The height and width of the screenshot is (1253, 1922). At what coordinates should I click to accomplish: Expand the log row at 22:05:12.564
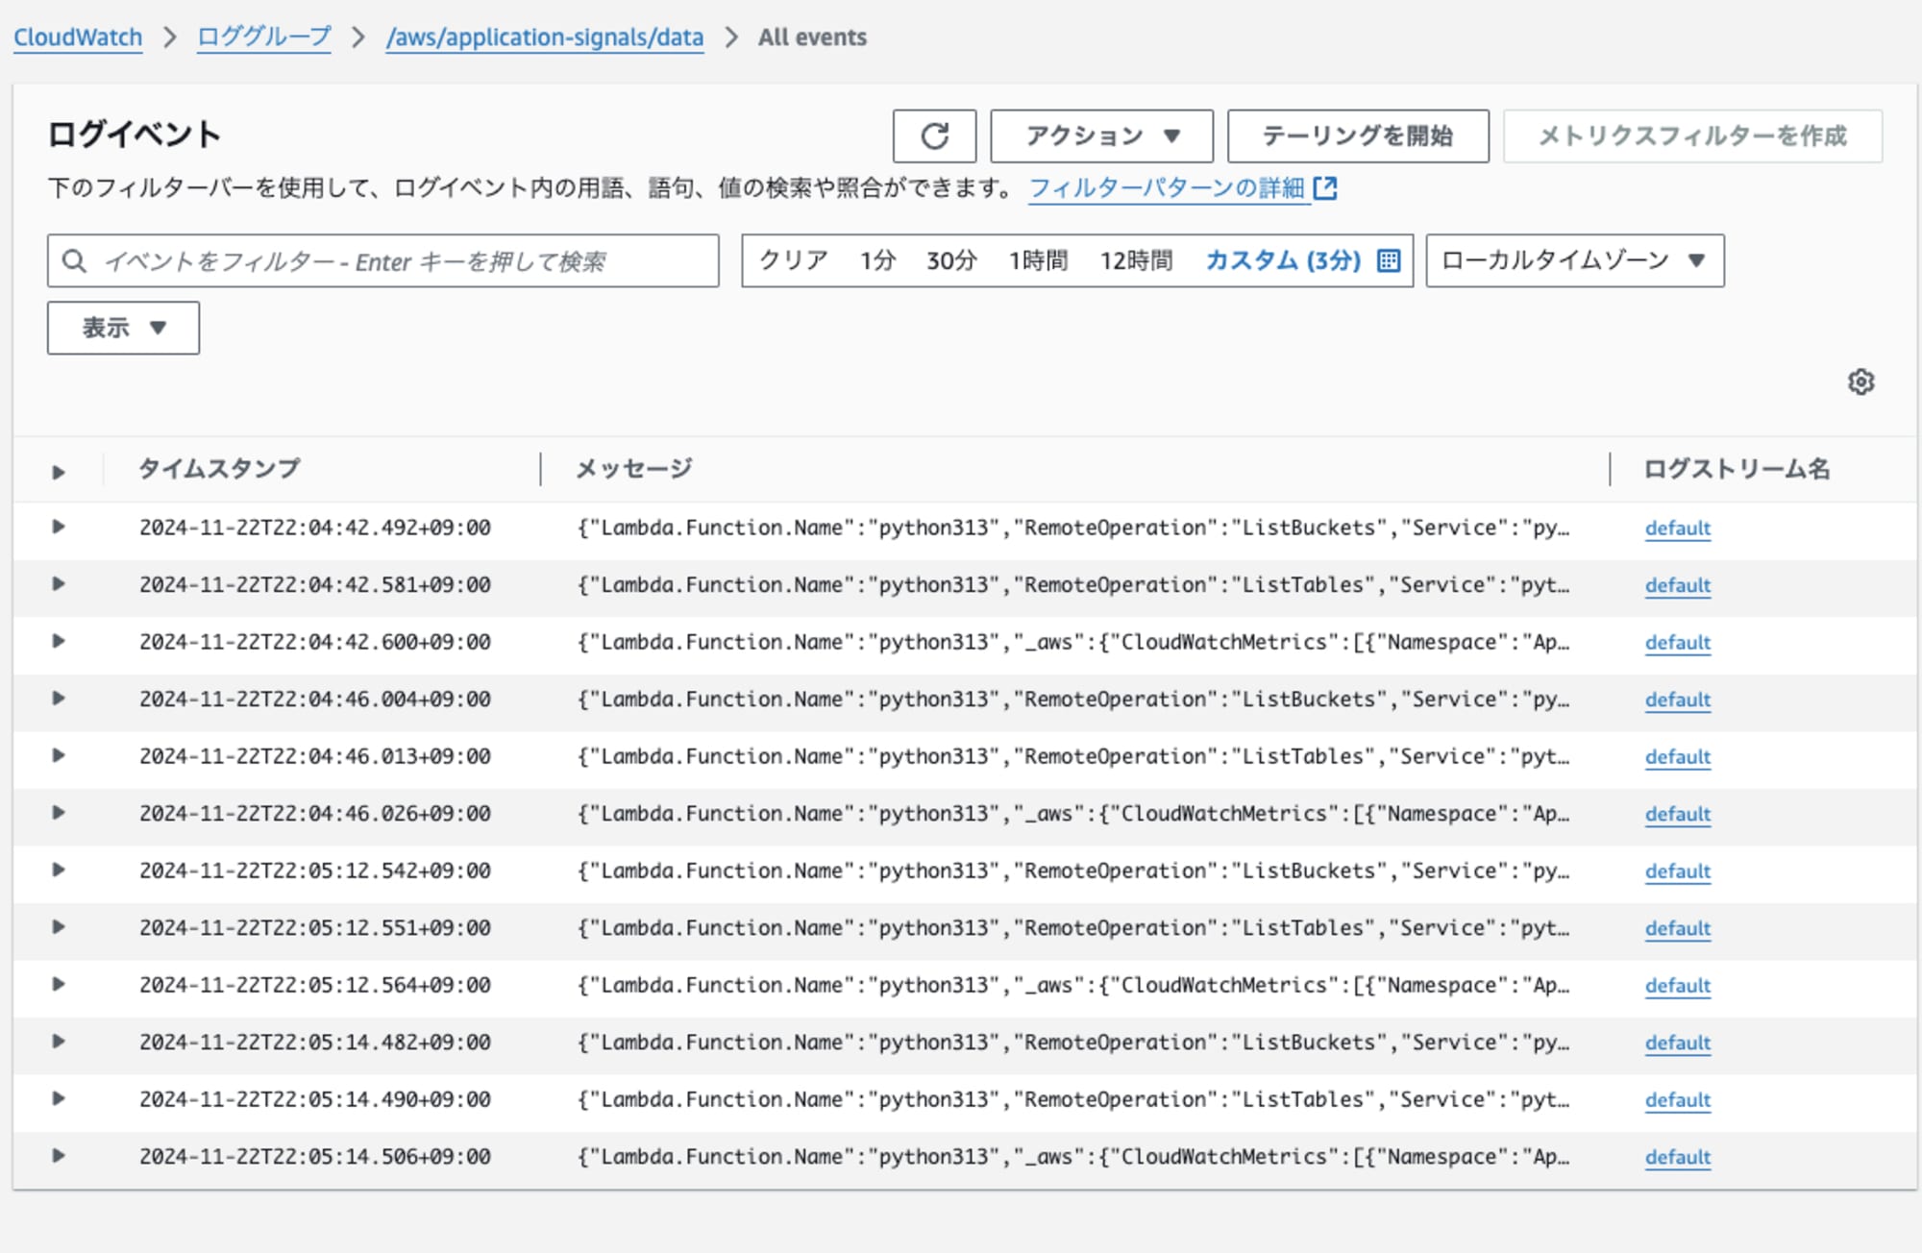click(59, 984)
